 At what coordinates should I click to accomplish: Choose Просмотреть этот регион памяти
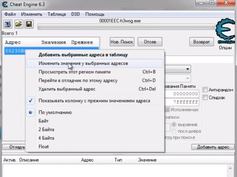95,72
